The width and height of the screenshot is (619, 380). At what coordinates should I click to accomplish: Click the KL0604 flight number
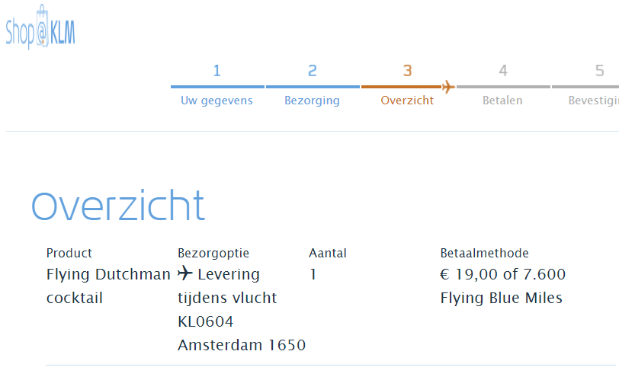pos(206,321)
